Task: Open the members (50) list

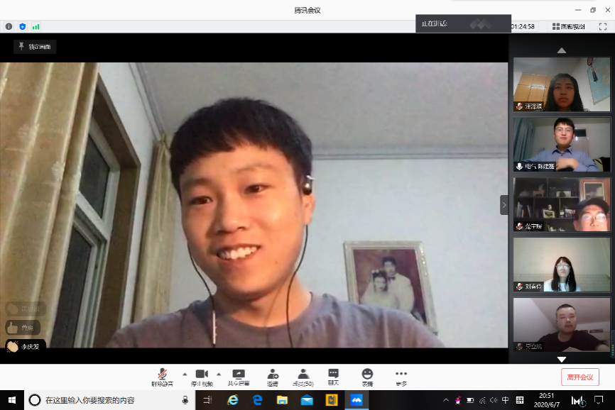Action: pos(303,377)
